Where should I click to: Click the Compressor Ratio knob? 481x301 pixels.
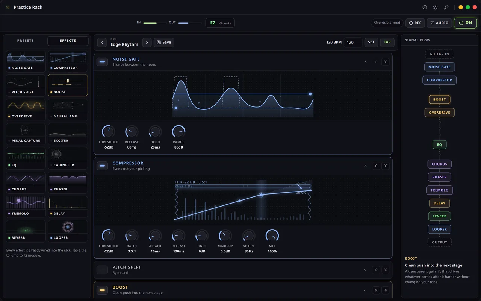coord(132,236)
